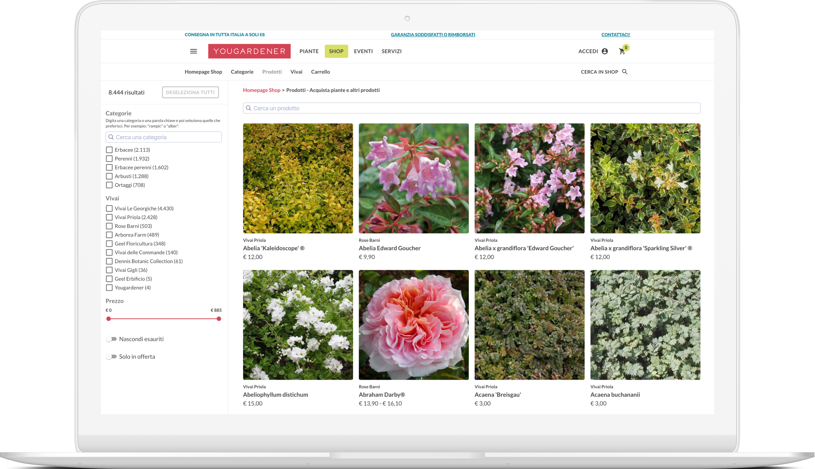Check the Rose Barni filter checkbox
Screen dimensions: 815x469
(x=109, y=226)
